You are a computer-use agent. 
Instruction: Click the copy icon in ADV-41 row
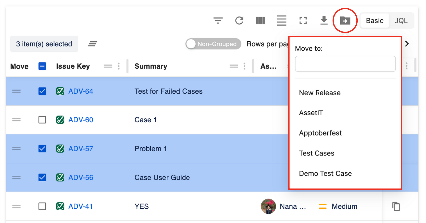pyautogui.click(x=396, y=206)
